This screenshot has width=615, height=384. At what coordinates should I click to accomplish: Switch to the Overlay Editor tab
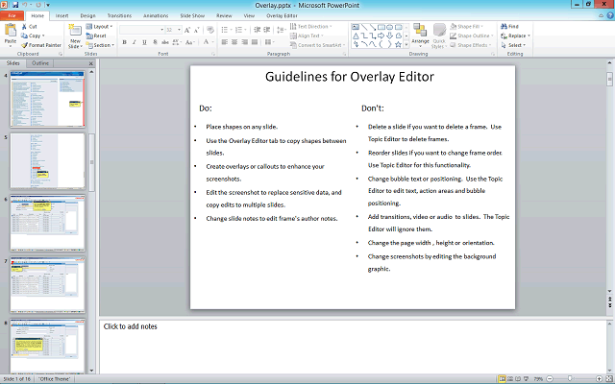coord(282,16)
